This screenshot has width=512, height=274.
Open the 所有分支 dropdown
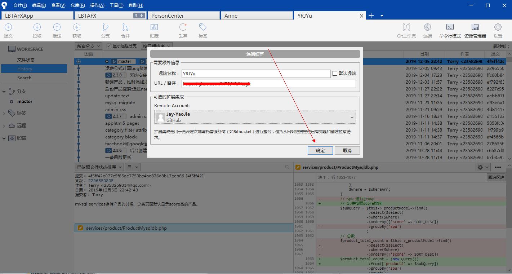(x=89, y=46)
